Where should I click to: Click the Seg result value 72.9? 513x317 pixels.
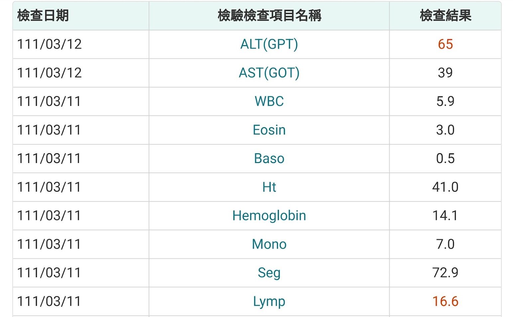click(445, 273)
